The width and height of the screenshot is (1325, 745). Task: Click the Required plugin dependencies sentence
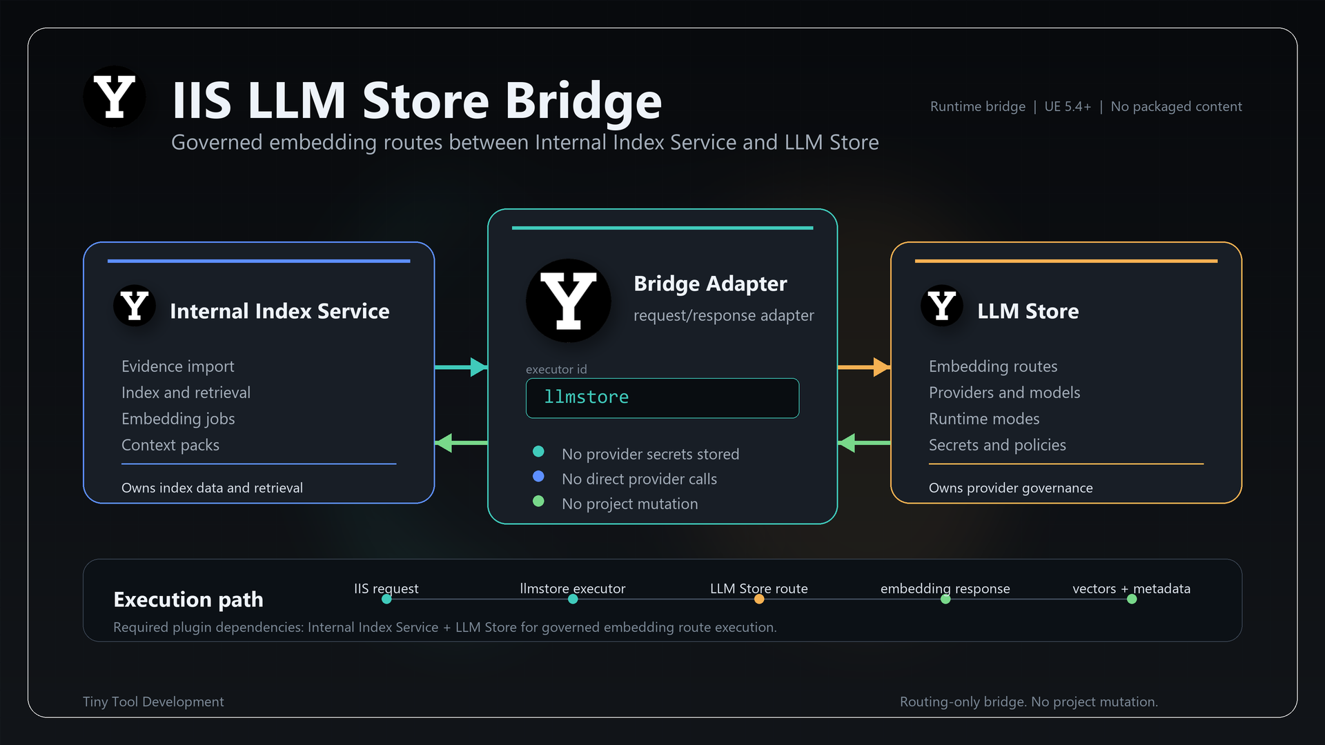pyautogui.click(x=445, y=627)
